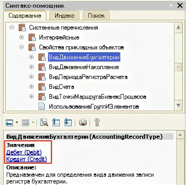Click the tree scrollbar thumb
The image size is (186, 185).
[x=178, y=67]
